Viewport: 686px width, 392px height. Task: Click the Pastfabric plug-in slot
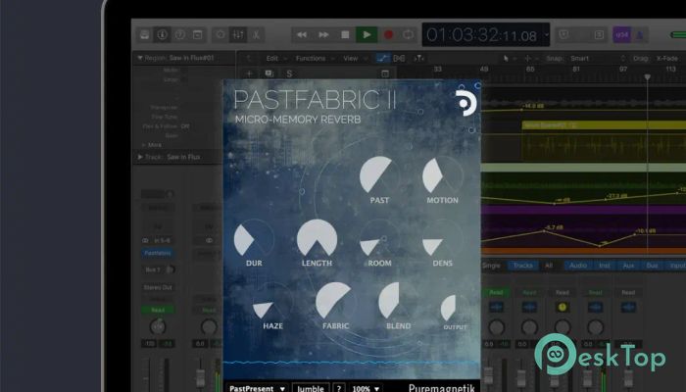click(158, 253)
